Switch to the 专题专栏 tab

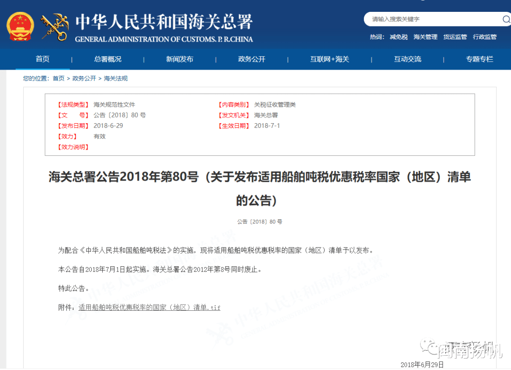[x=480, y=59]
